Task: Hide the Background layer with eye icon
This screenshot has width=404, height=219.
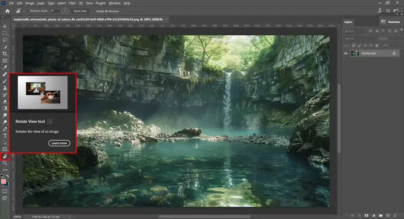Action: [x=346, y=53]
